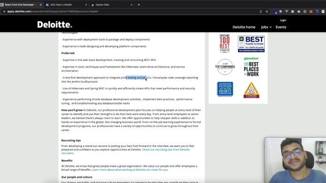Click the 'Preferred:' heading text
326x183 pixels.
[x=68, y=53]
